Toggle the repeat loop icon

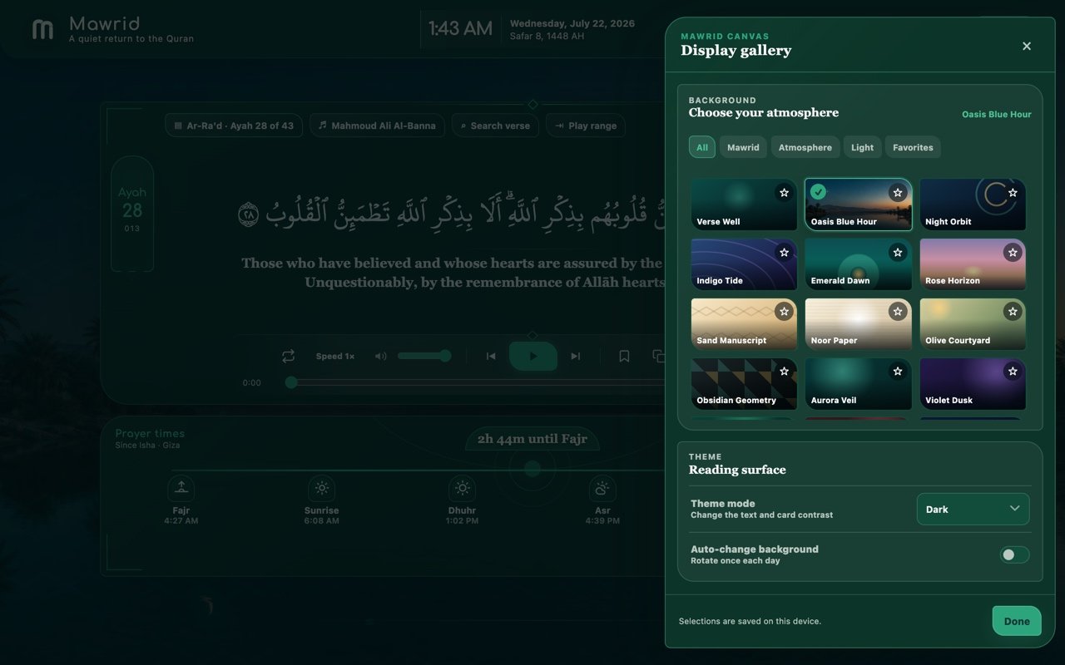click(x=288, y=356)
